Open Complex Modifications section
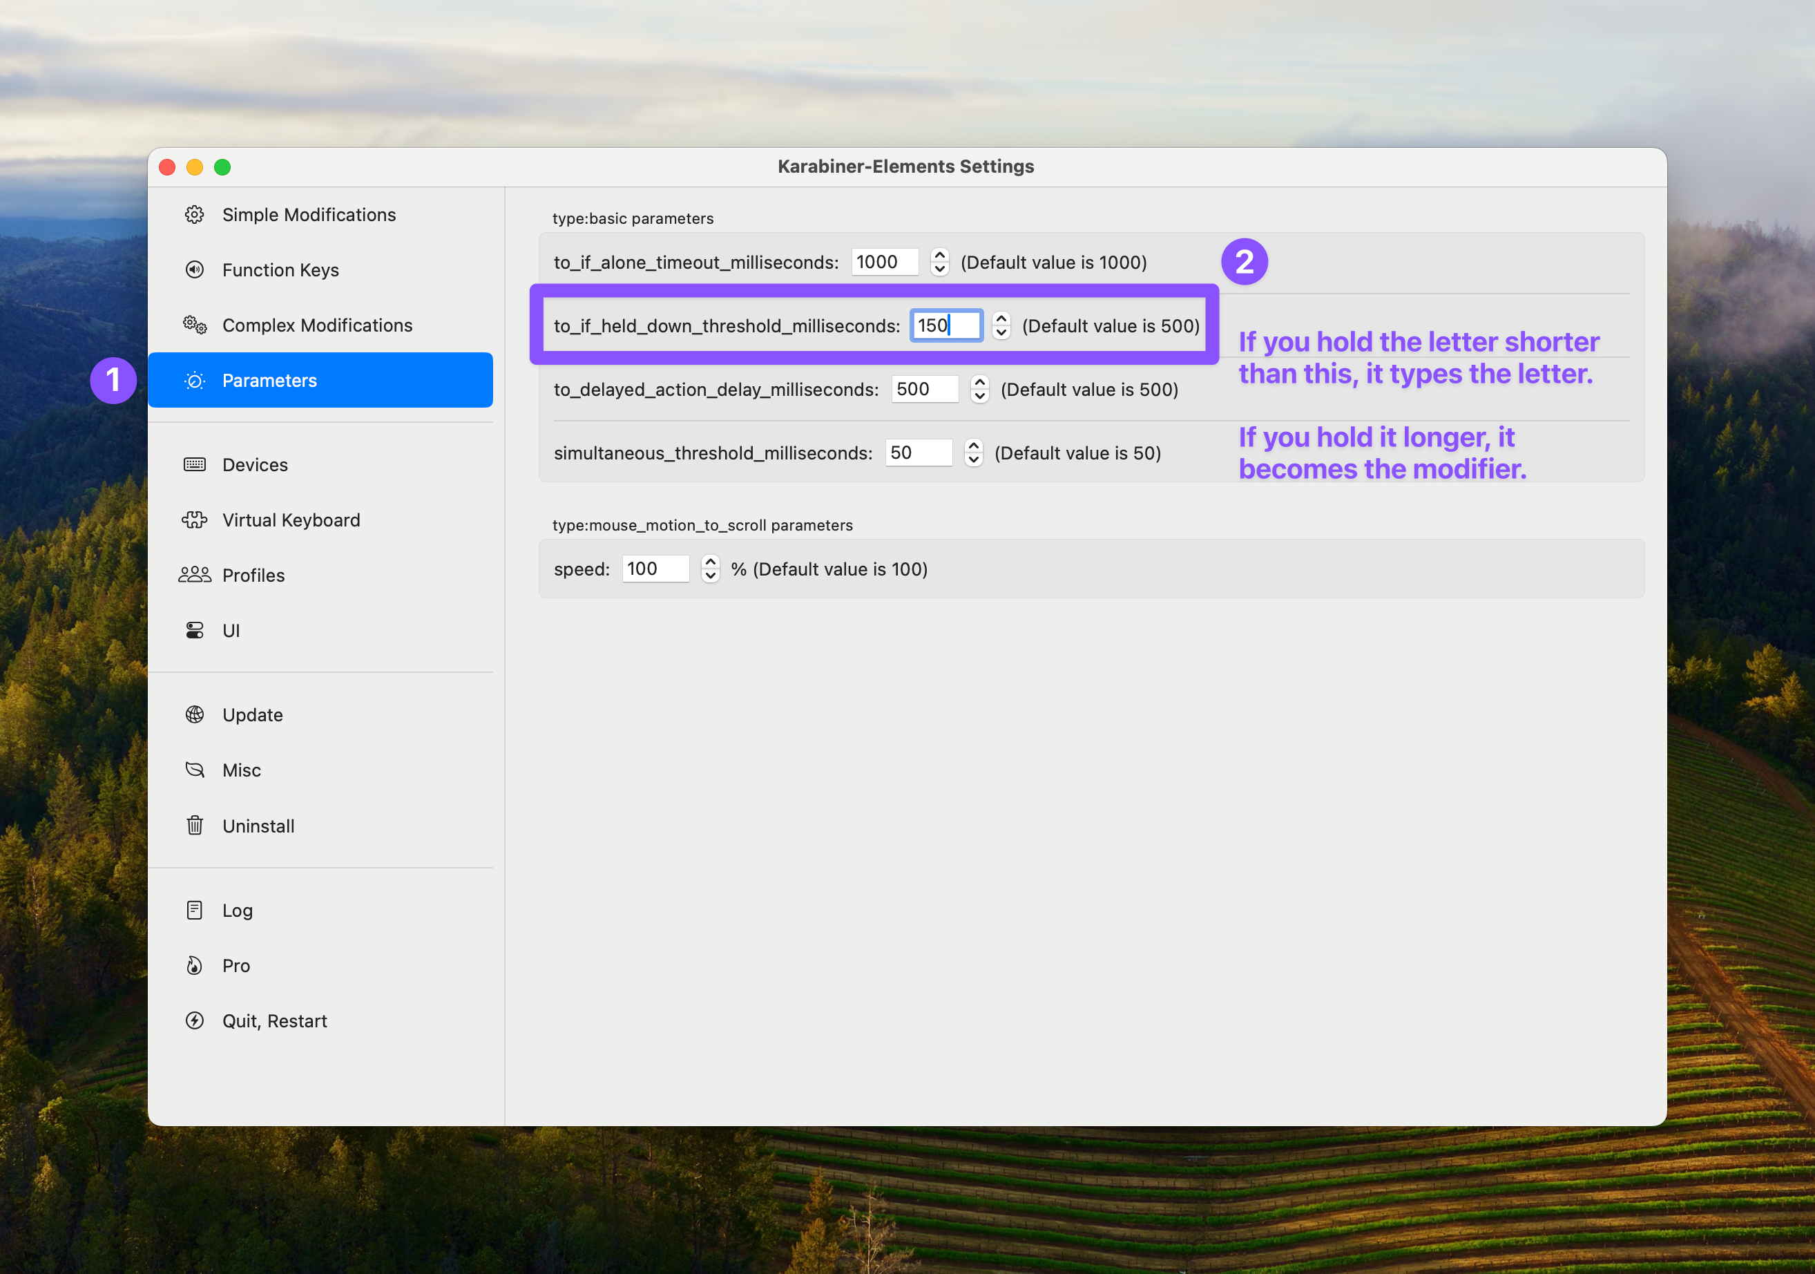Screen dimensions: 1815x1274 [x=320, y=325]
